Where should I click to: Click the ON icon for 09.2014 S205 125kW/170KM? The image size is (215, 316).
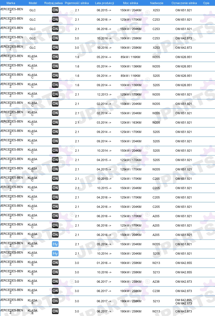coord(55,132)
